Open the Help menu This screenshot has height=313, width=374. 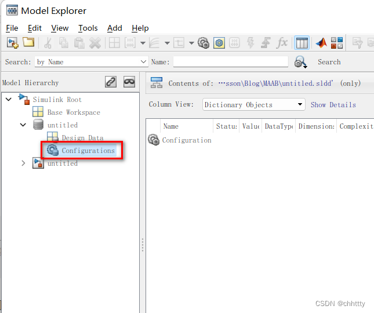[140, 28]
